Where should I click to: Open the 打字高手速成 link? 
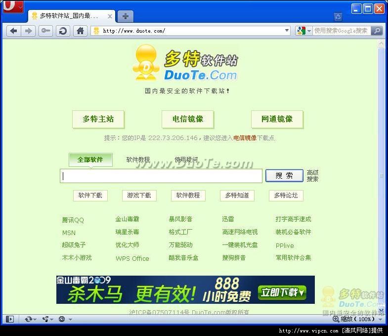pos(293,219)
